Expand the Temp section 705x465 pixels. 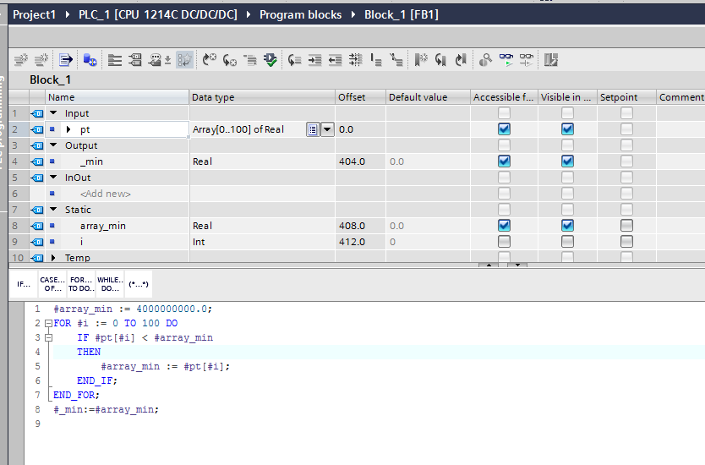[x=53, y=258]
